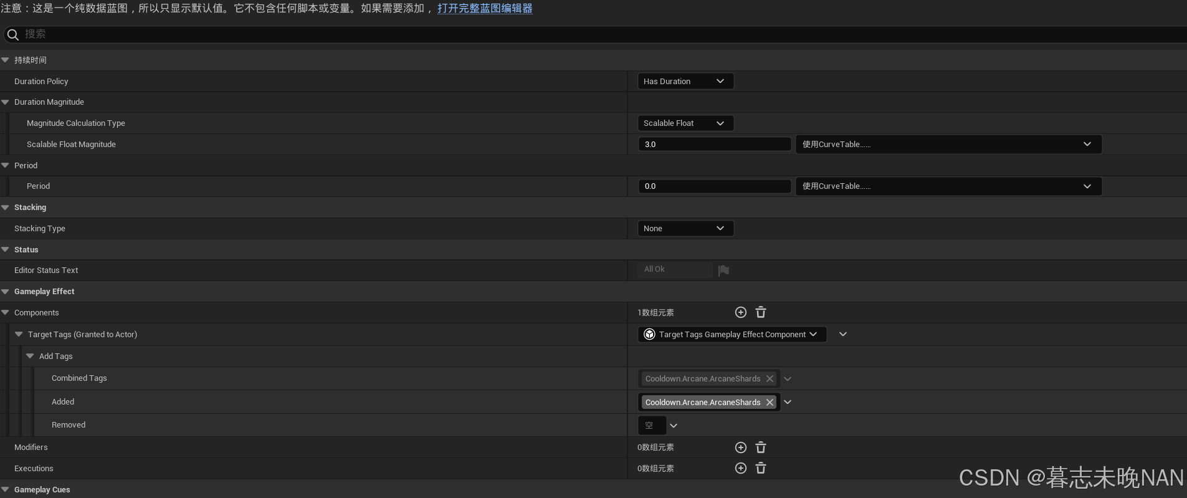Screen dimensions: 1187x498
Task: Add a new Executions array element
Action: pyautogui.click(x=741, y=468)
